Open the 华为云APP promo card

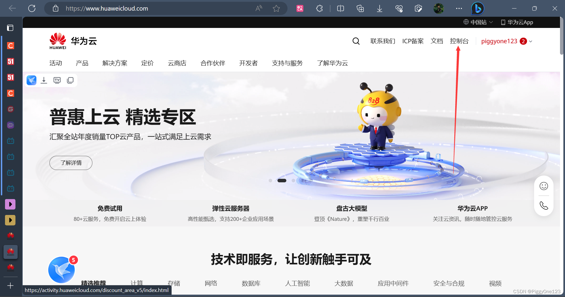pyautogui.click(x=472, y=213)
